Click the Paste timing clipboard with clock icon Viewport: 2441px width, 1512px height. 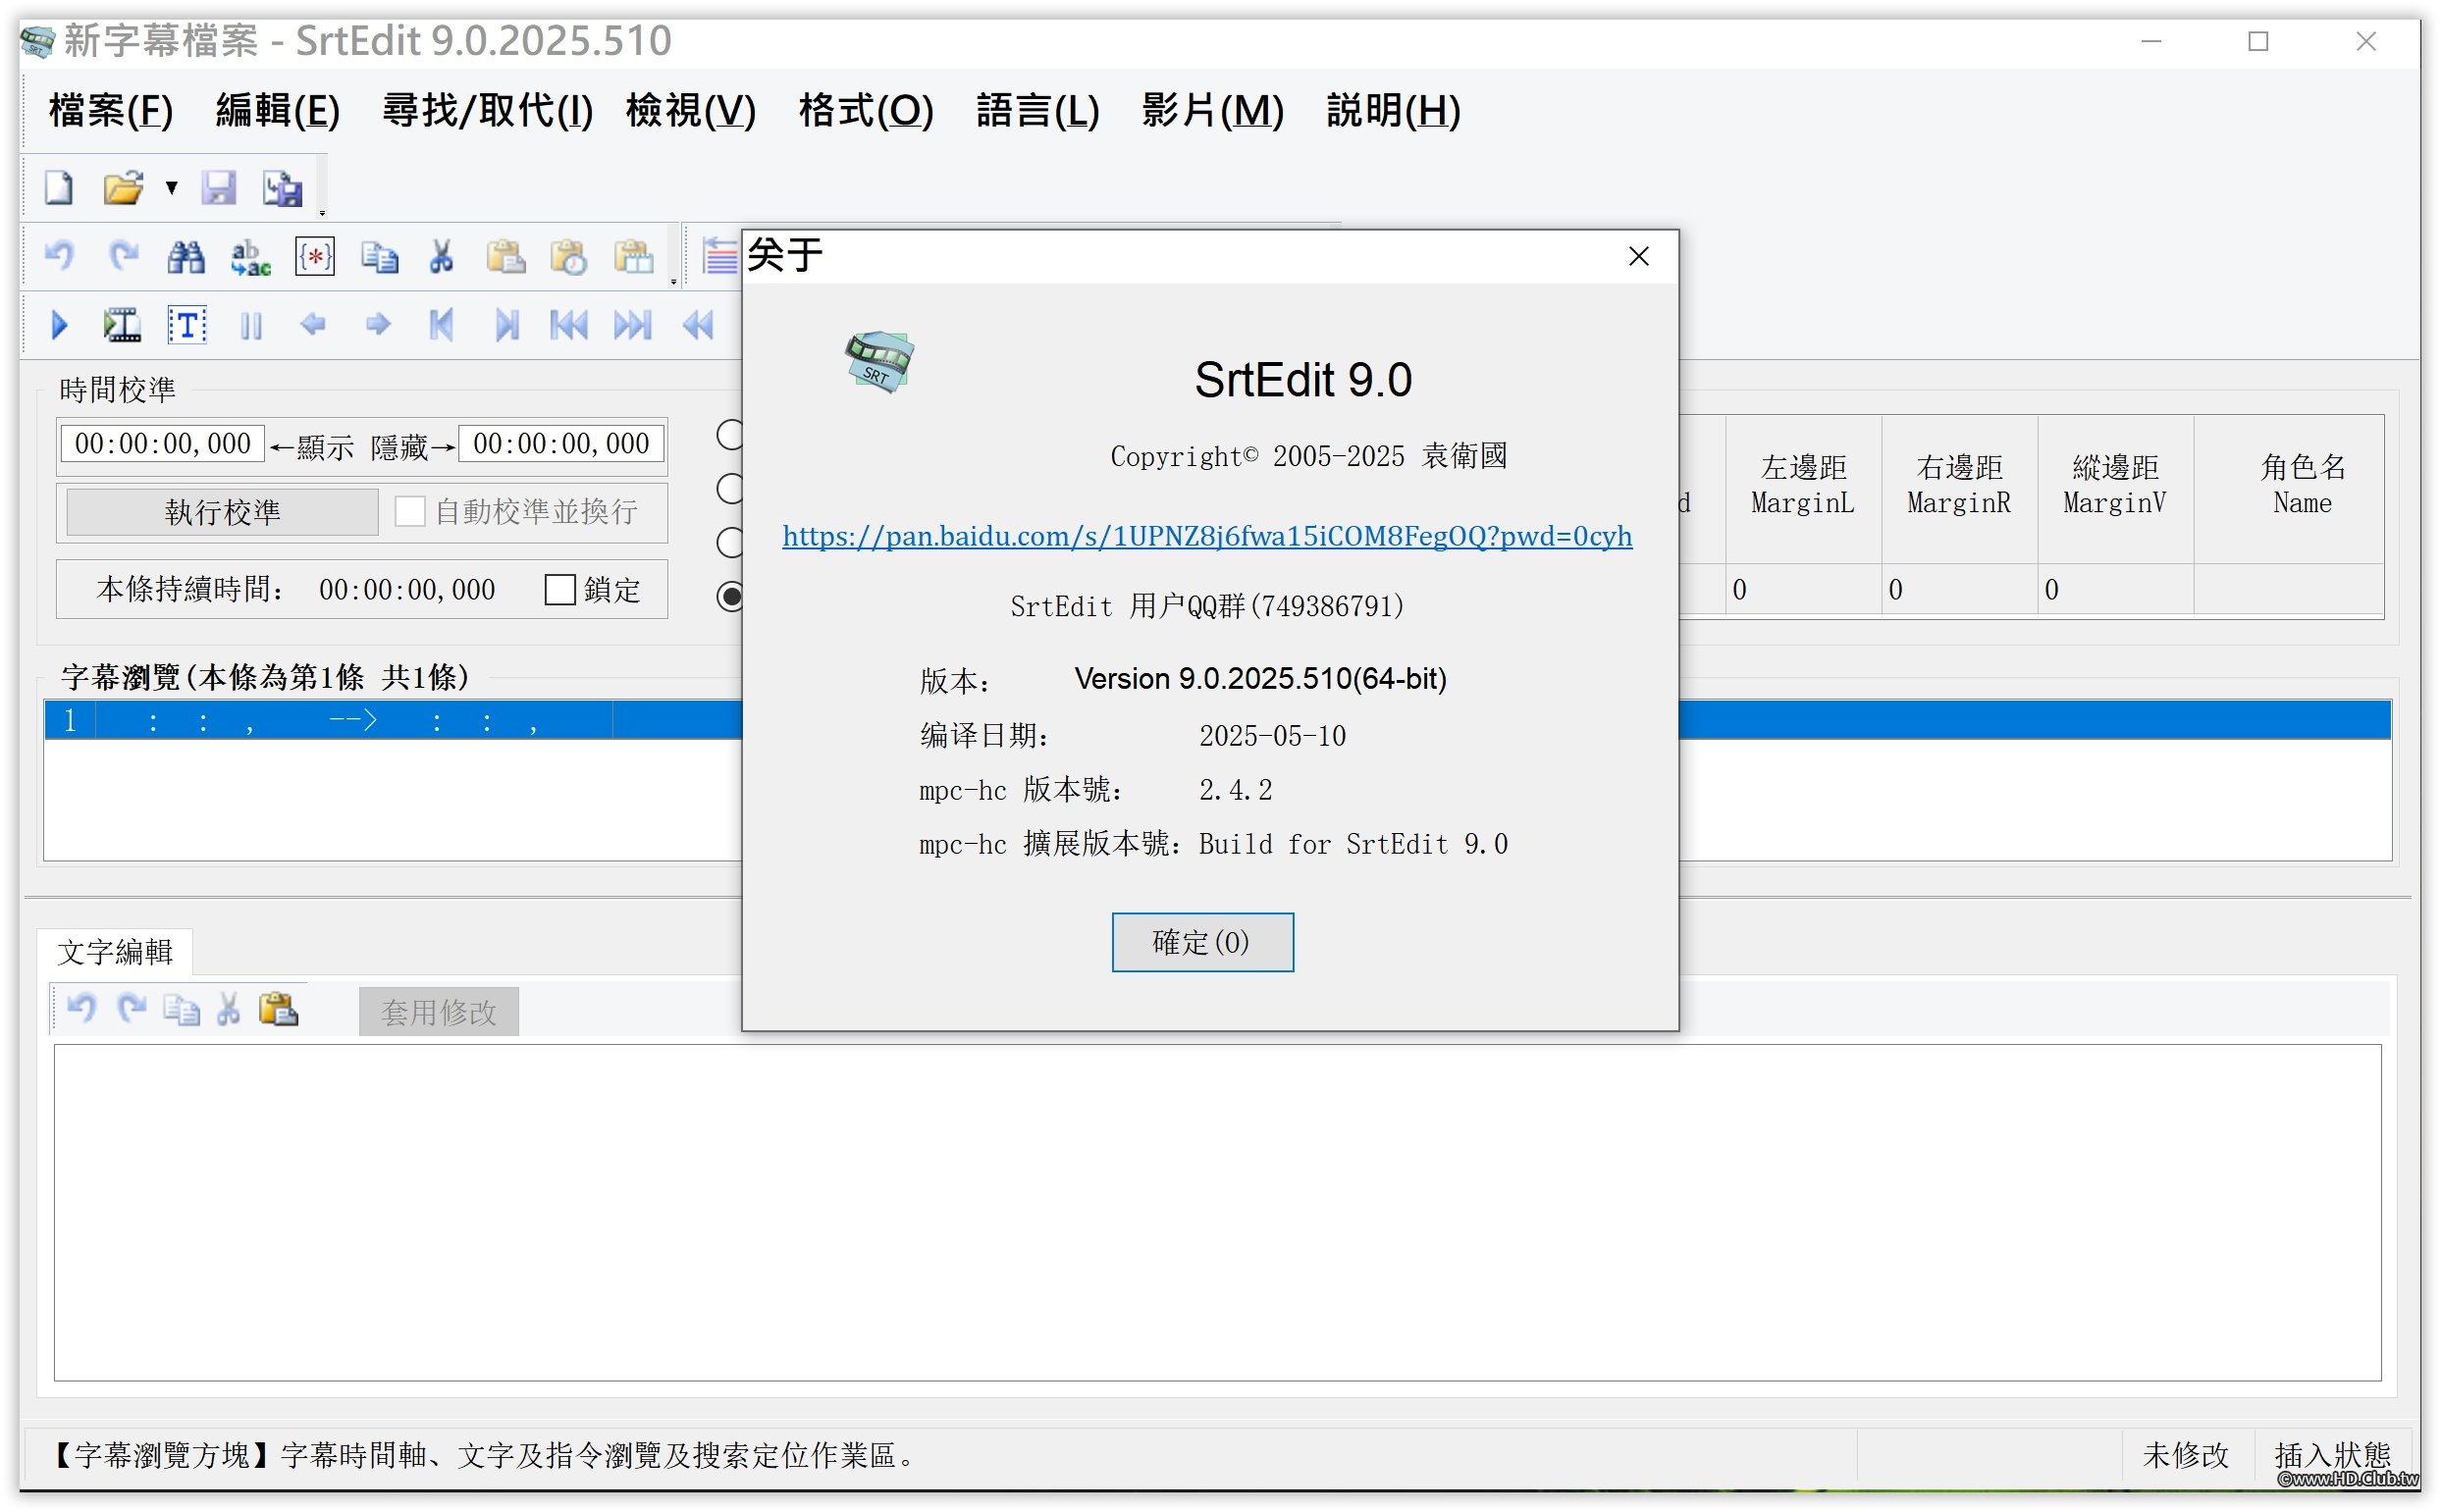pos(569,257)
